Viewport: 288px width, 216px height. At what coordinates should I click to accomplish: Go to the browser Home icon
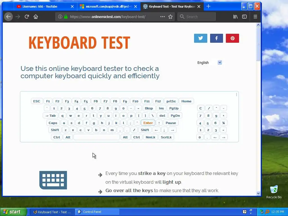(36, 17)
